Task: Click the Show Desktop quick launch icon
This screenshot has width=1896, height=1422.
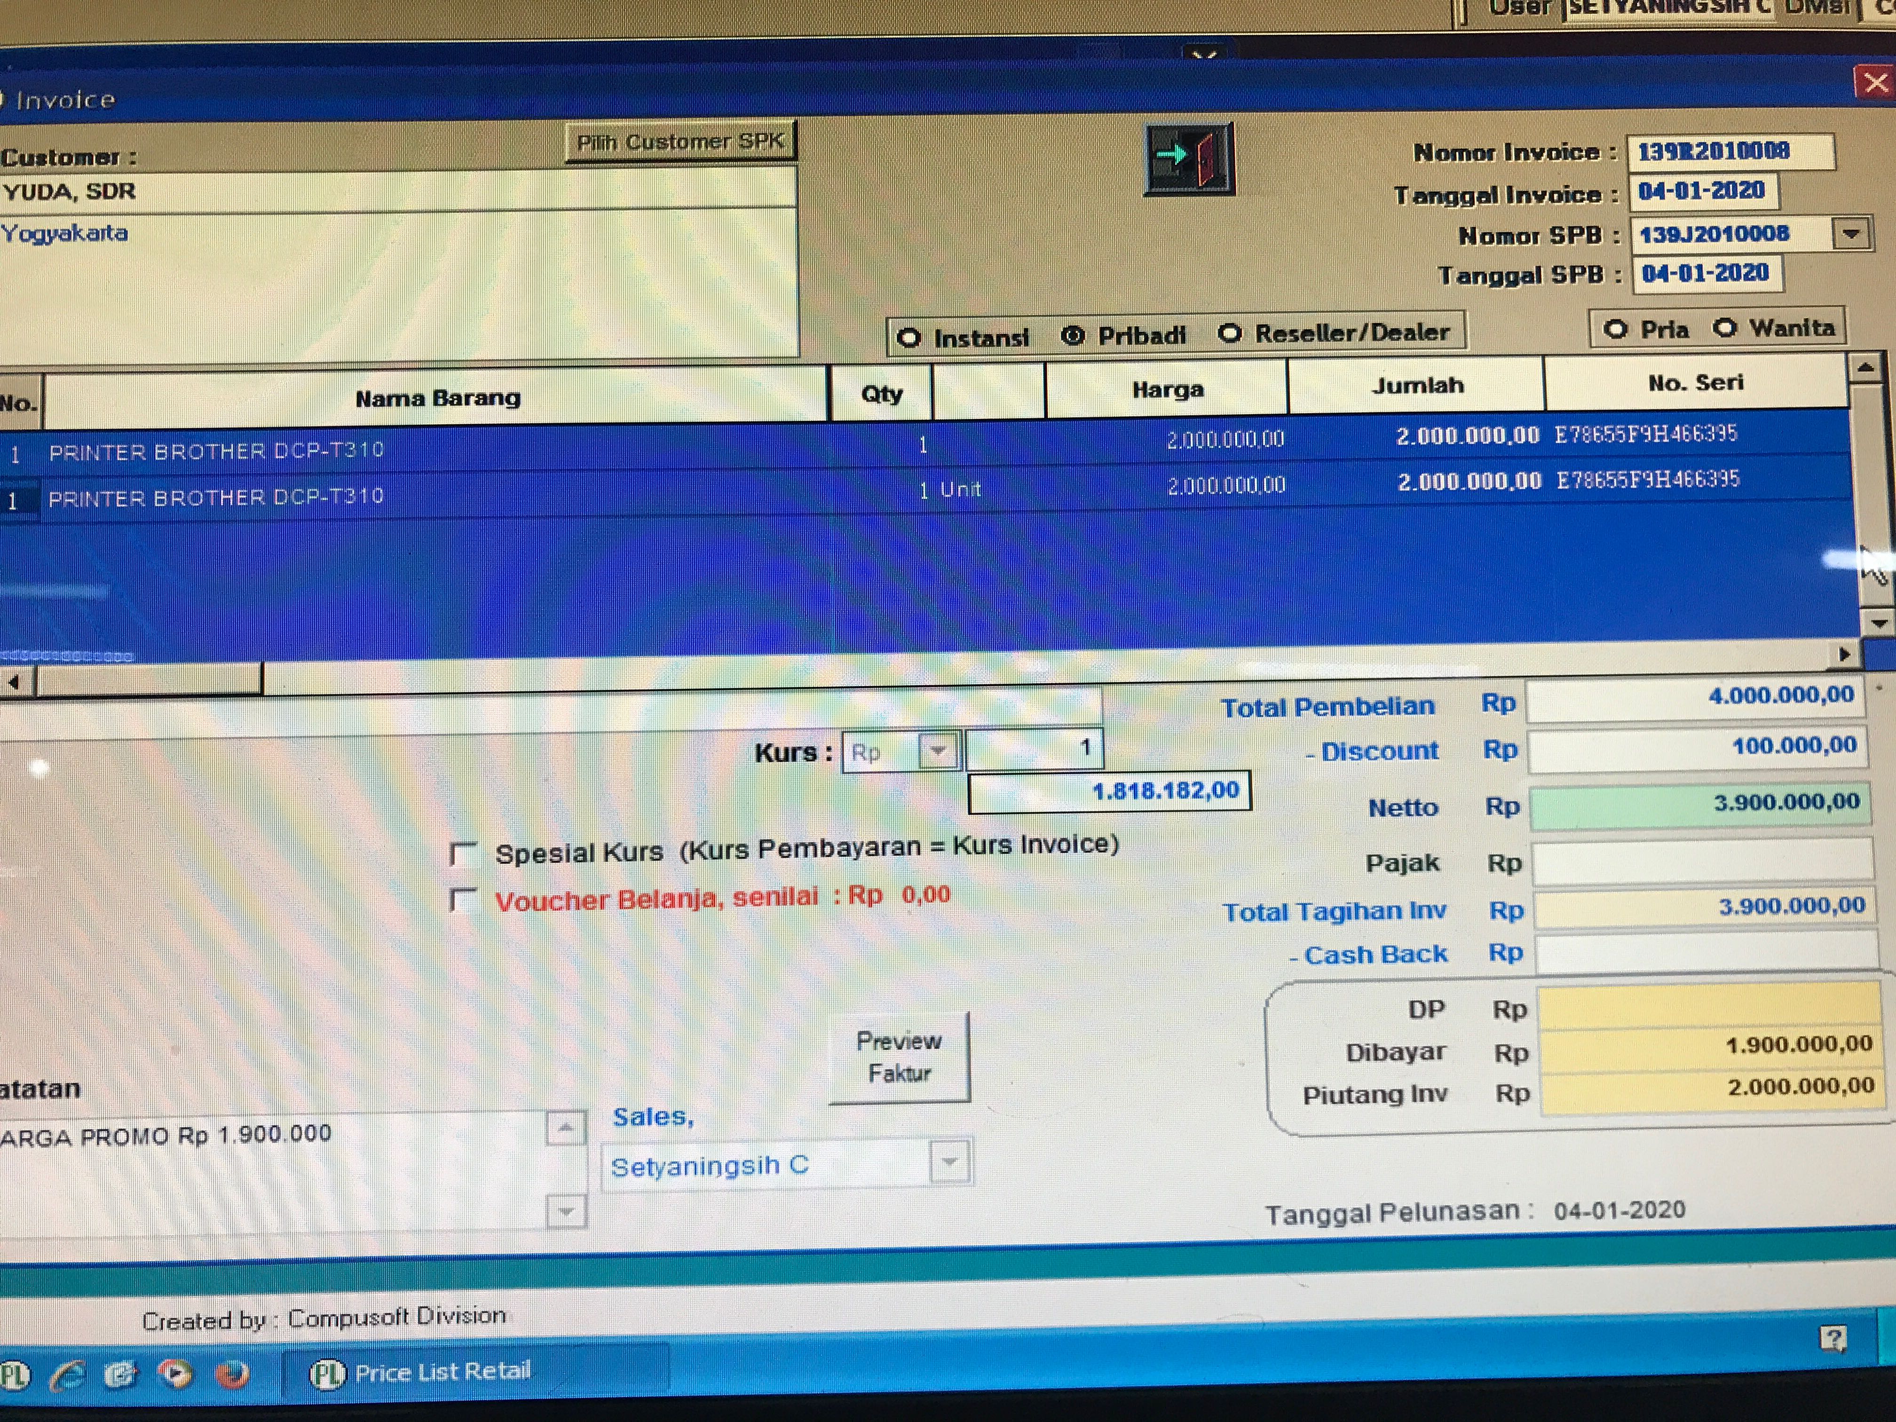Action: 120,1375
